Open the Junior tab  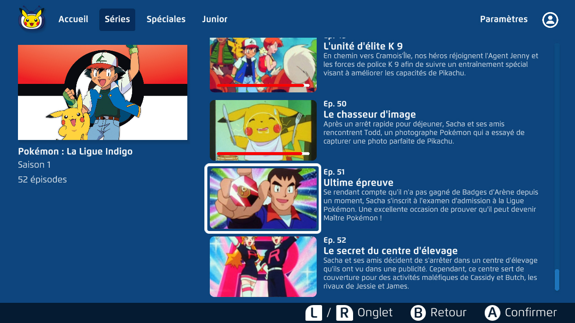pos(214,19)
